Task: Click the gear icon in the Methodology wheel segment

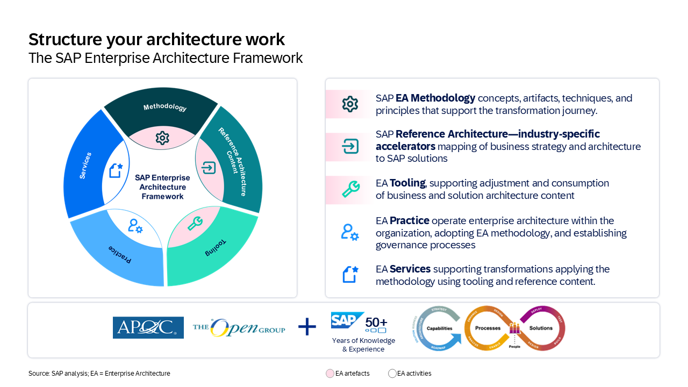Action: coord(162,138)
